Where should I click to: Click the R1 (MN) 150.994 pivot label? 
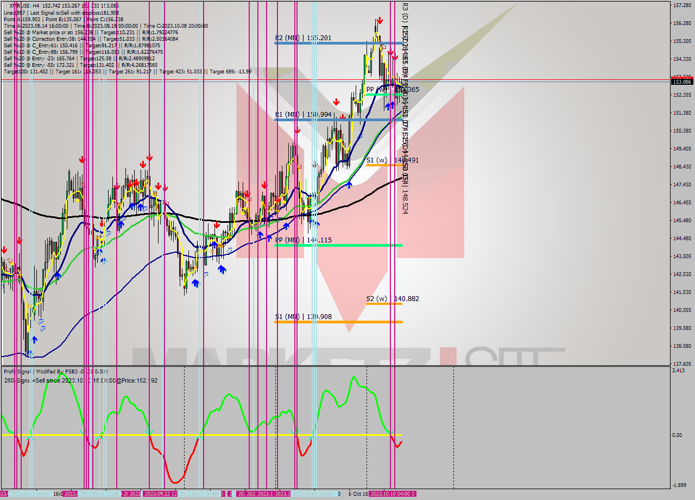pyautogui.click(x=303, y=115)
